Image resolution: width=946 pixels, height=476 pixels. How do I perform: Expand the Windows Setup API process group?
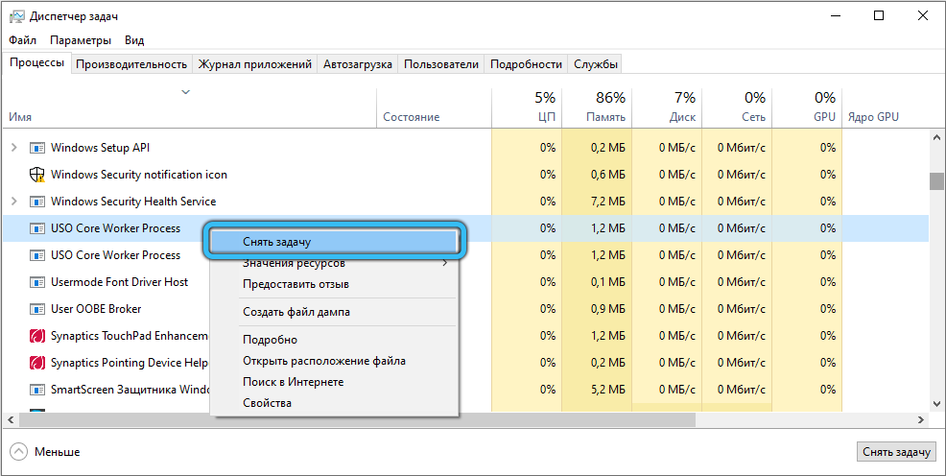13,148
